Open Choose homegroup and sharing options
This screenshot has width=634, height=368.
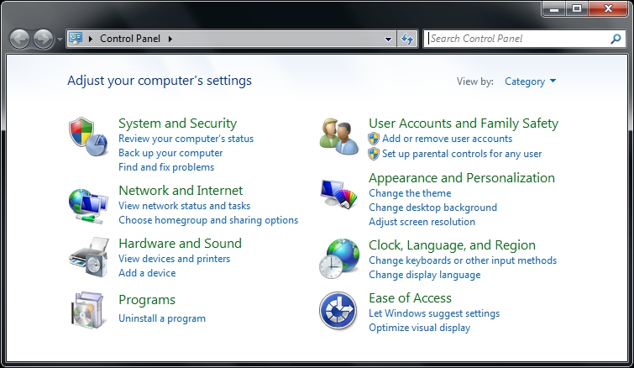click(x=208, y=220)
